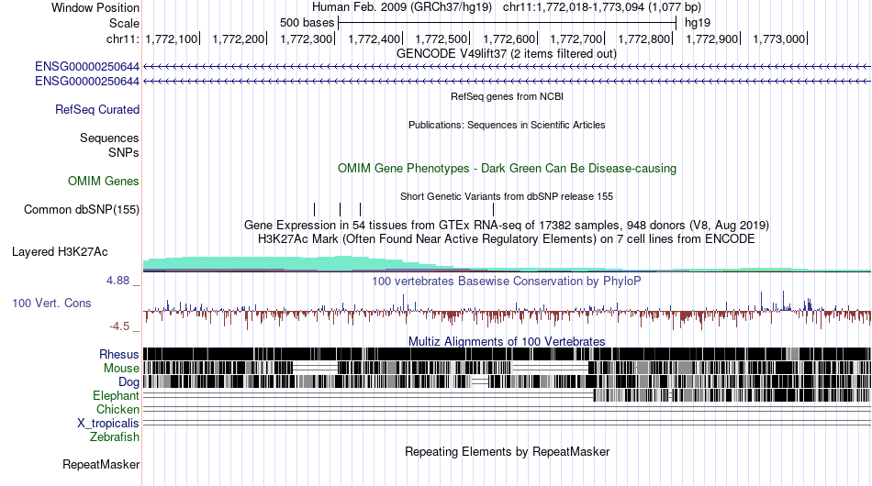Click Publications: Sequences in Scientific Articles title

(x=507, y=125)
